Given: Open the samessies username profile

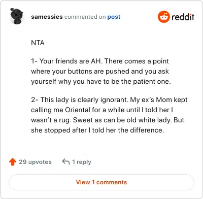Looking at the screenshot, I should point(47,17).
